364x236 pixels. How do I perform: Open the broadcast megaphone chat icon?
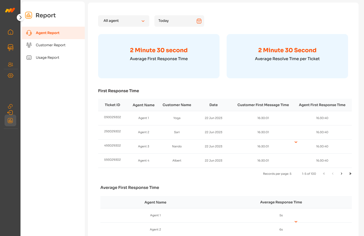click(11, 47)
